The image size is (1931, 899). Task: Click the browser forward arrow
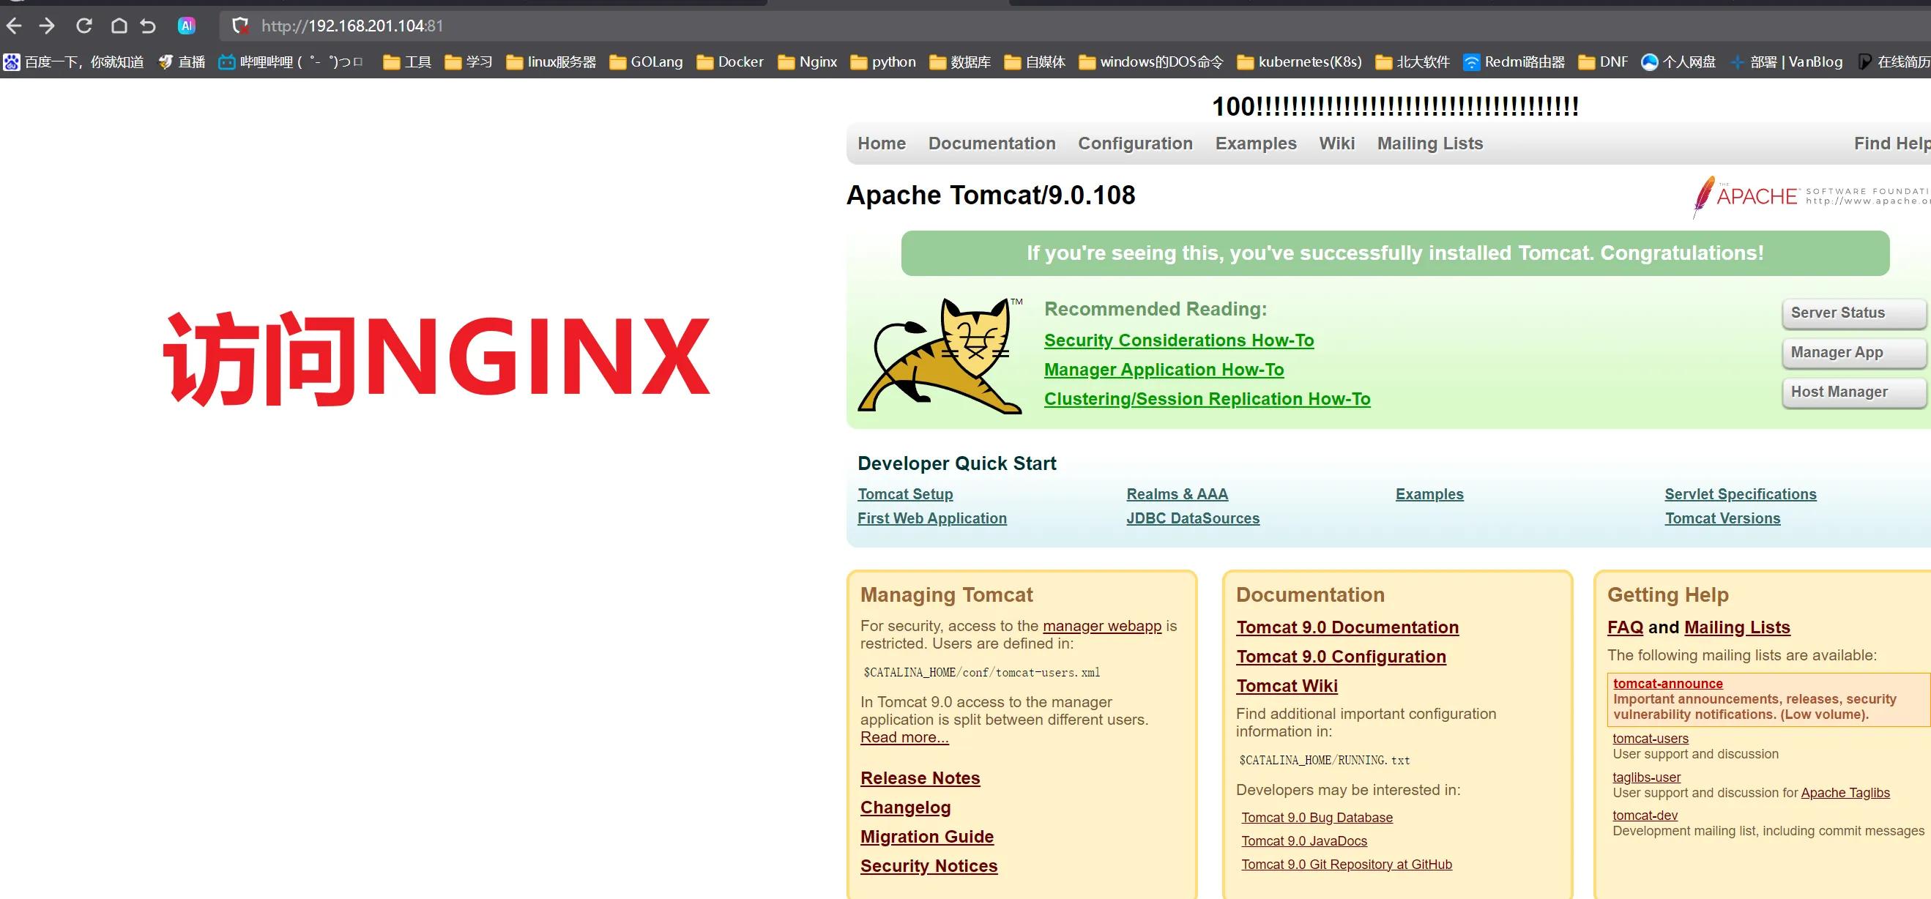pos(47,26)
